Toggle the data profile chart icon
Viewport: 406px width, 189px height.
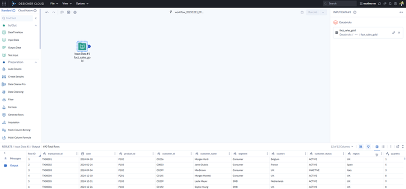(x=361, y=147)
